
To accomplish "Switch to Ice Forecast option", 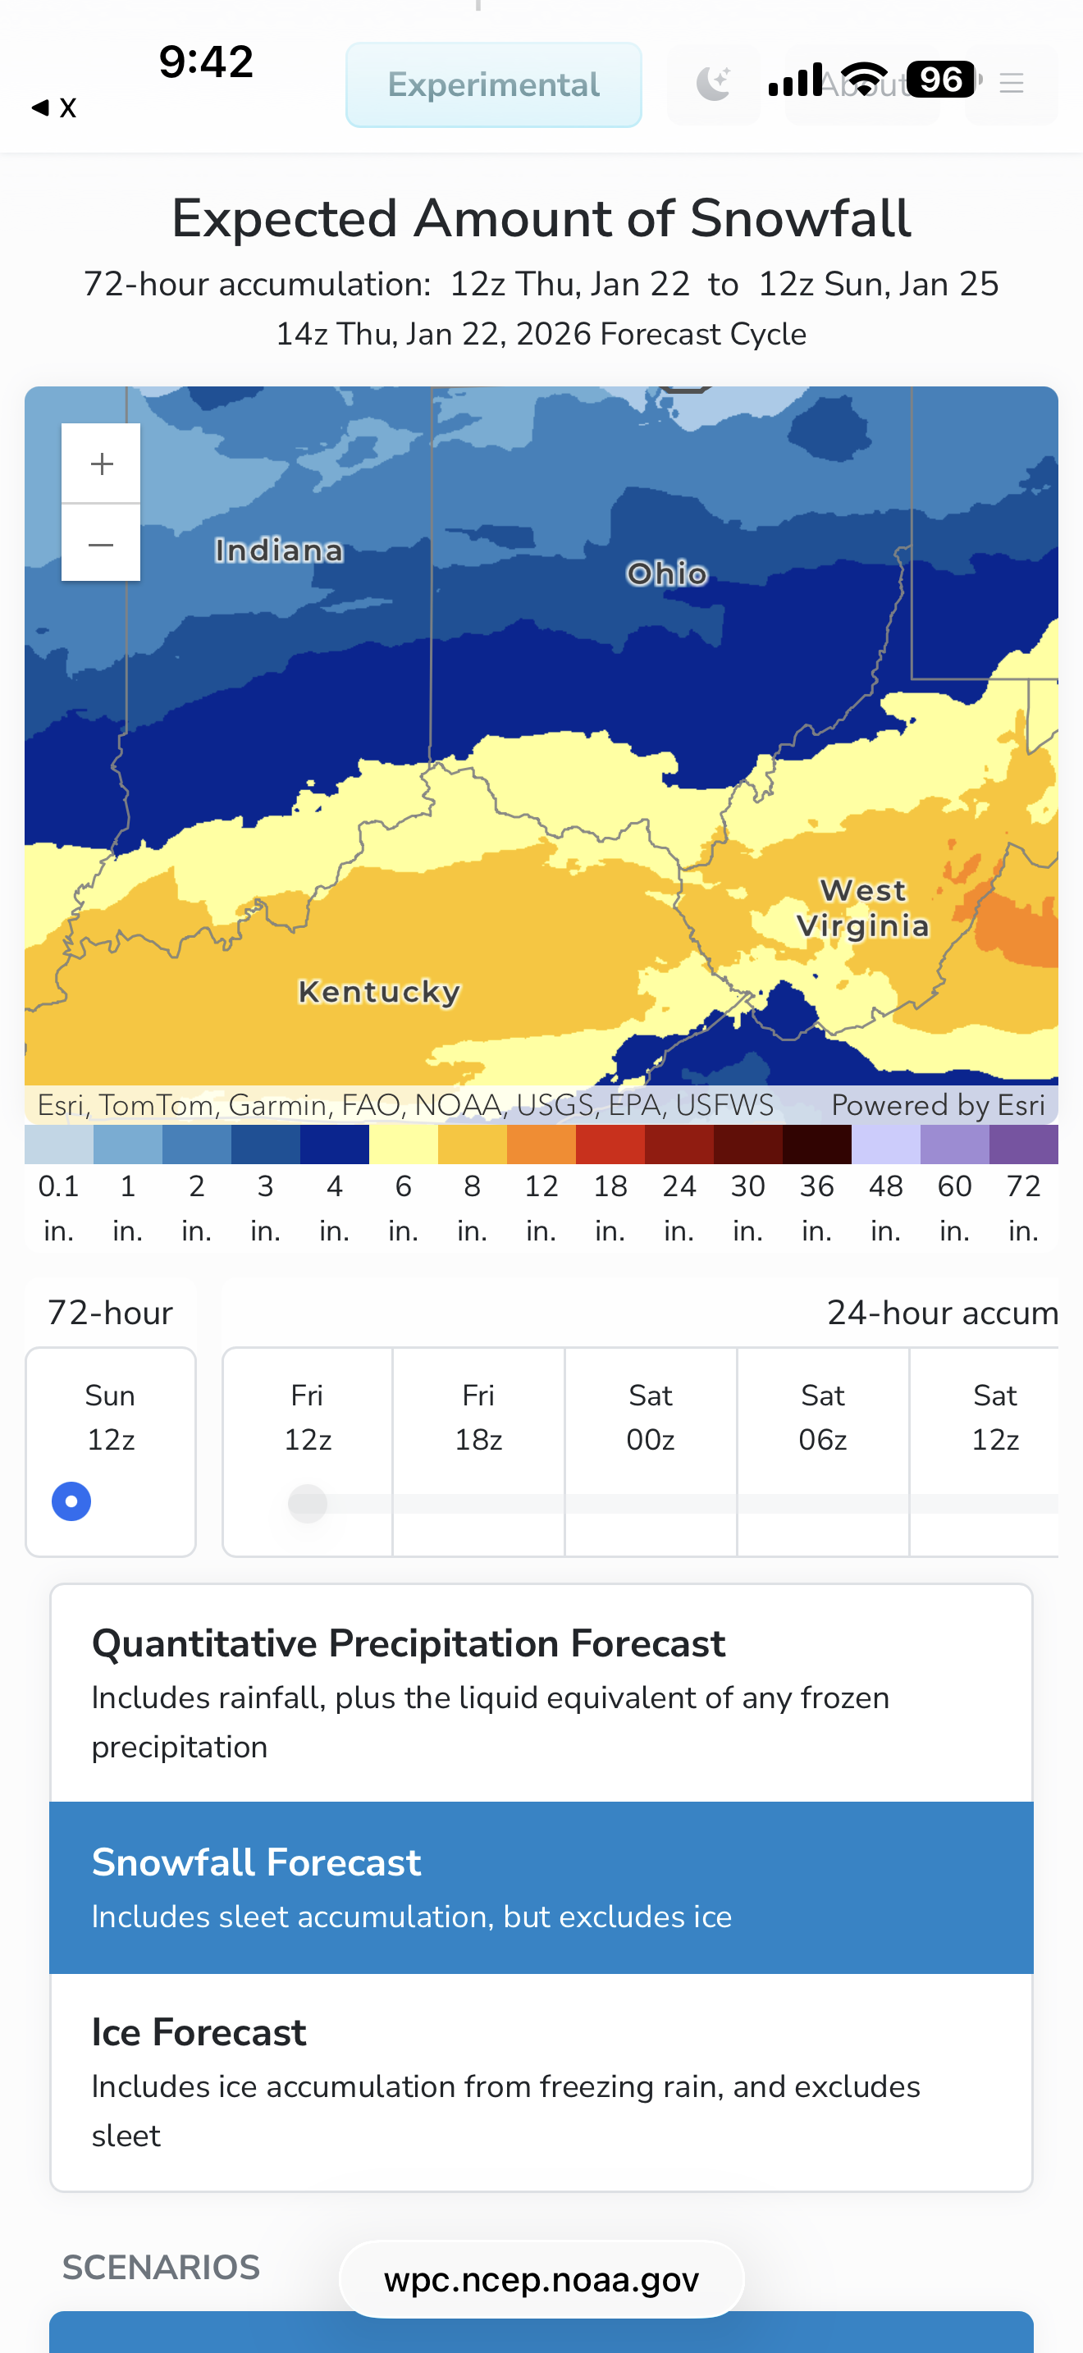I will pyautogui.click(x=541, y=2081).
